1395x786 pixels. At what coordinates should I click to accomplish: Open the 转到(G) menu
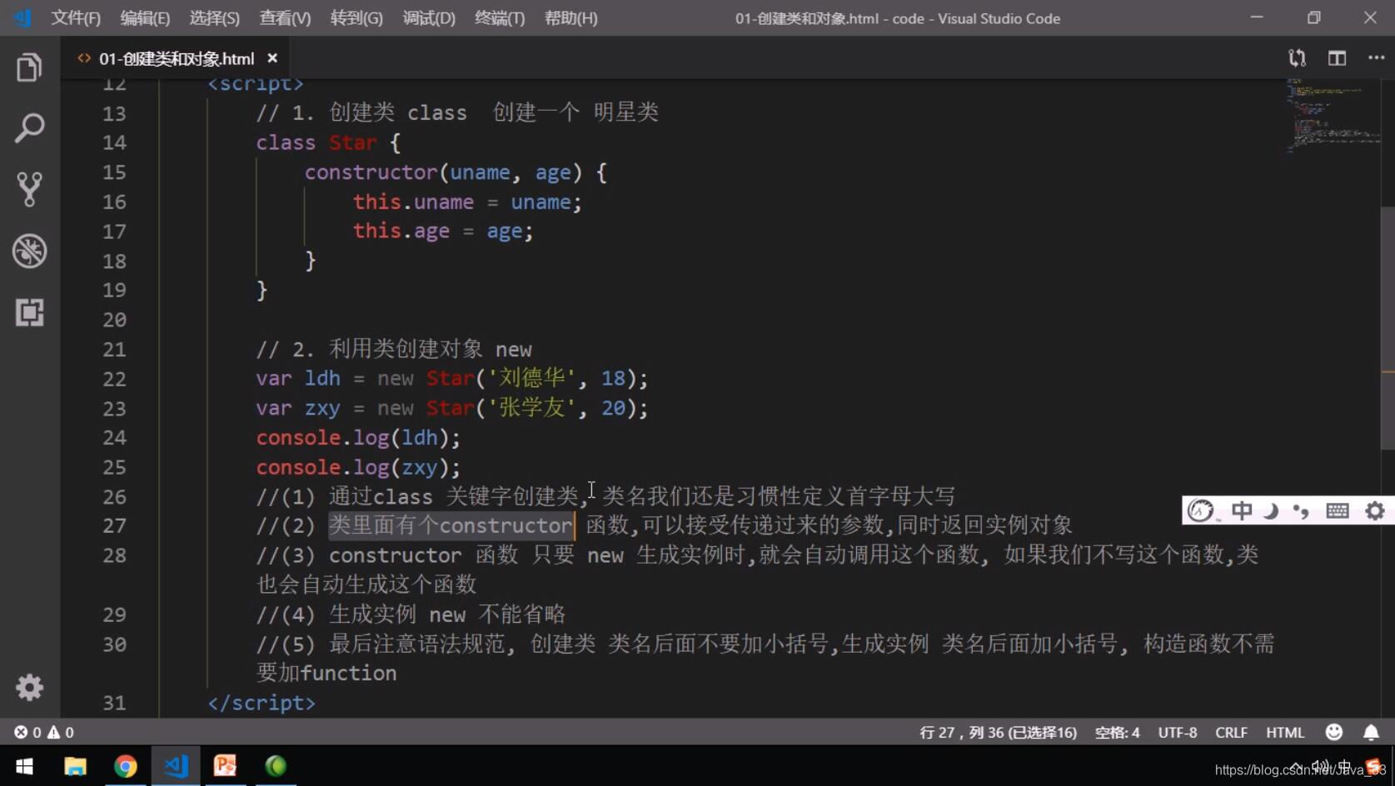(356, 17)
